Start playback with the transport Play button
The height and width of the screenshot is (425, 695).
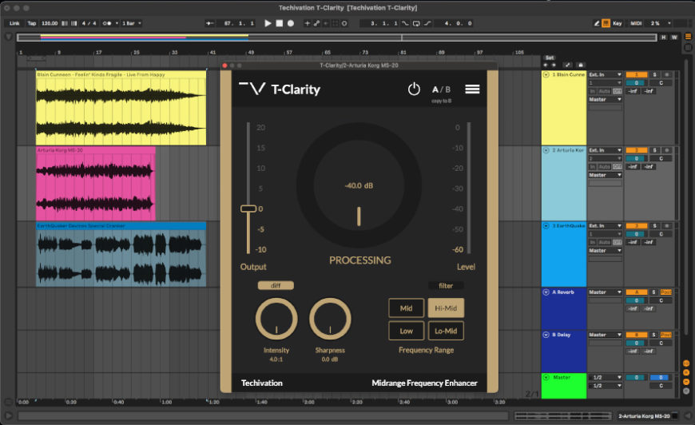coord(268,23)
